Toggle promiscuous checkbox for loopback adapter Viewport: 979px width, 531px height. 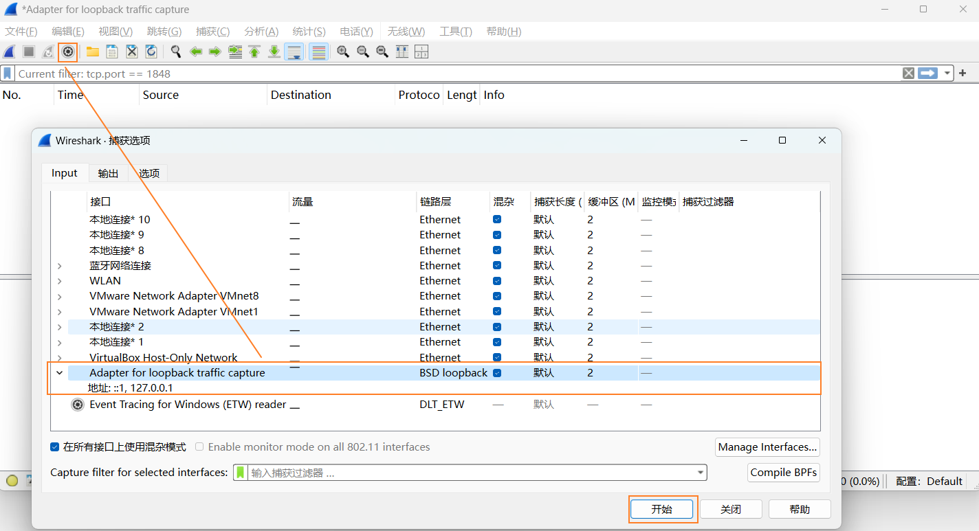point(497,373)
